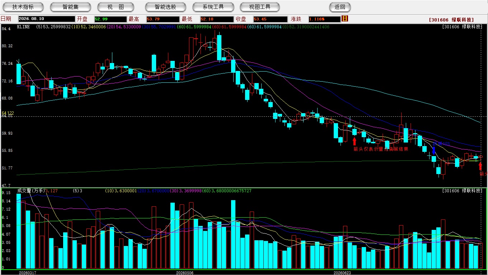Open the 技术指标 menu
This screenshot has height=275, width=488.
(23, 7)
